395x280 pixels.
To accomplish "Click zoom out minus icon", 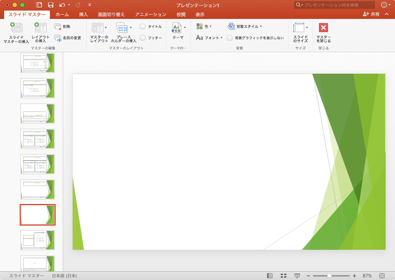I will point(308,276).
